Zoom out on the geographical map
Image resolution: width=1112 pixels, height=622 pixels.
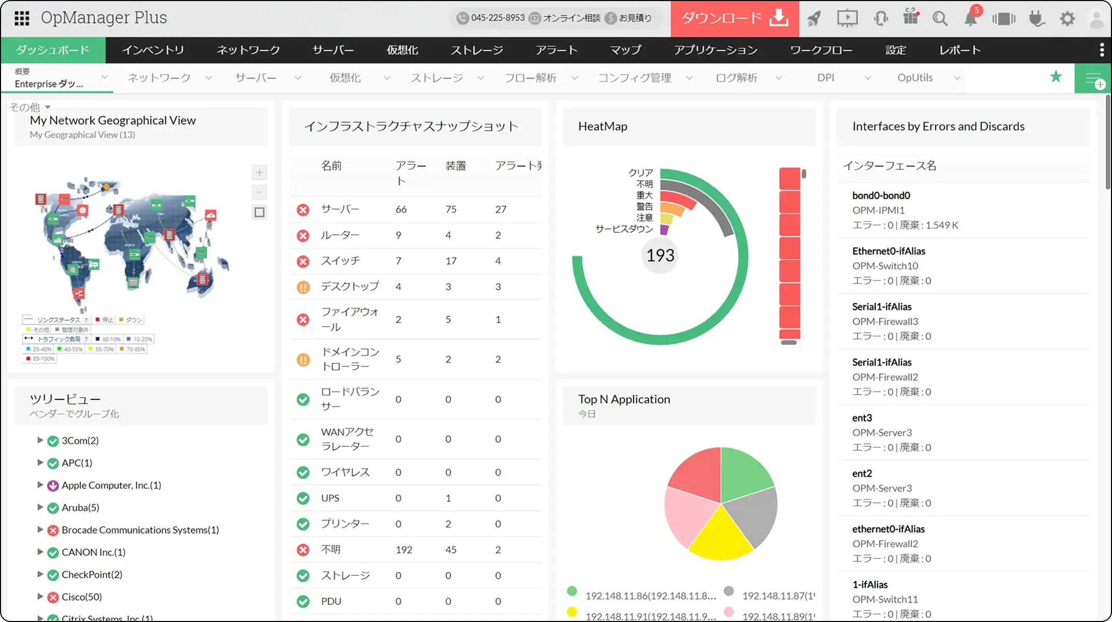click(260, 192)
